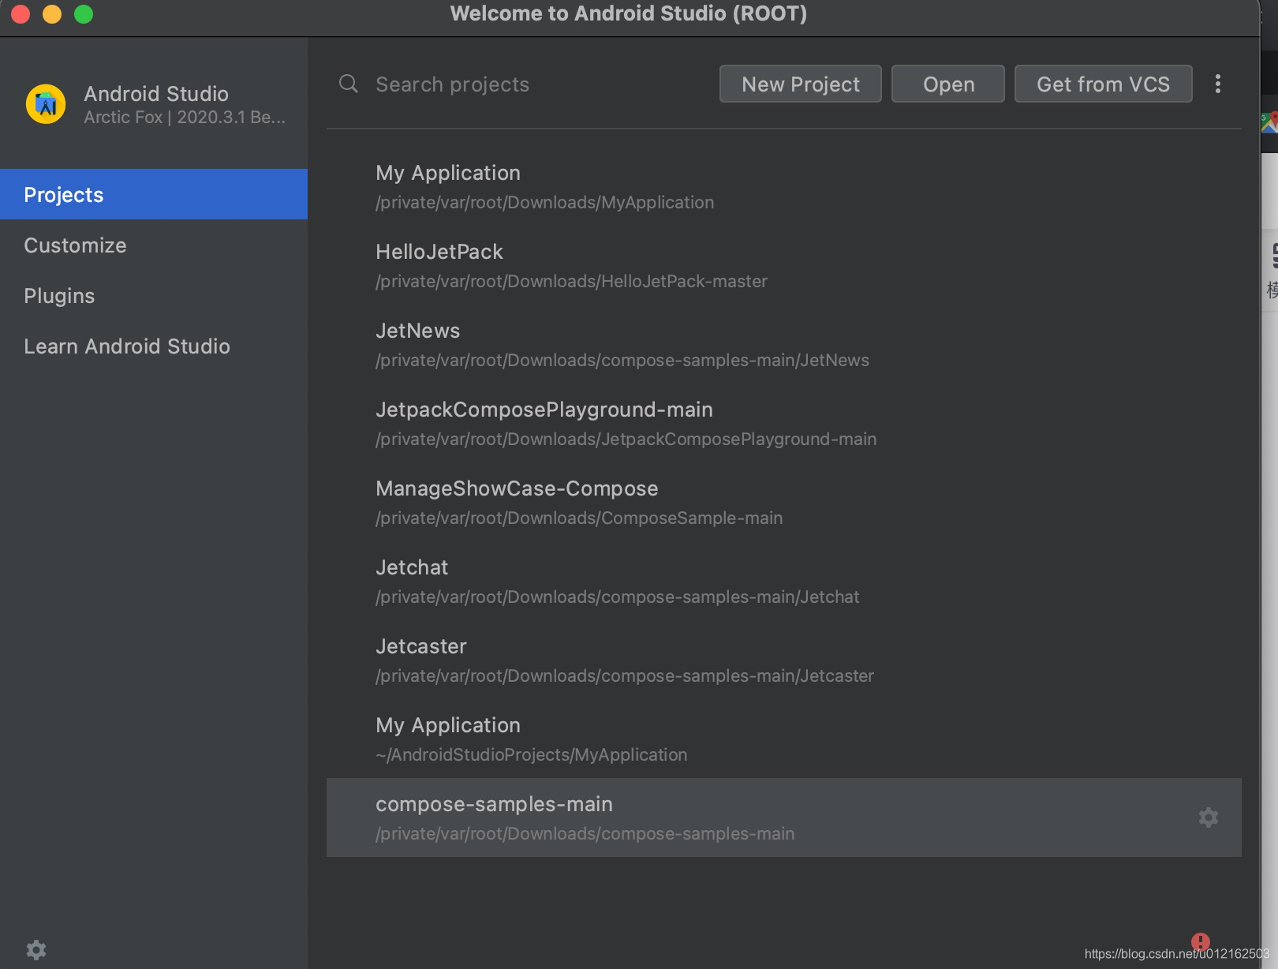
Task: Click the Arctic Fox version text
Action: [x=185, y=118]
